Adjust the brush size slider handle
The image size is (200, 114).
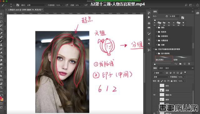[x=155, y=20]
